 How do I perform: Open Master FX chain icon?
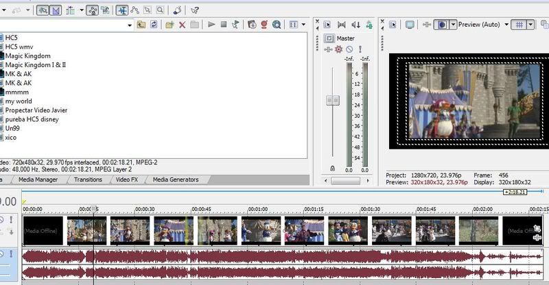click(x=328, y=49)
